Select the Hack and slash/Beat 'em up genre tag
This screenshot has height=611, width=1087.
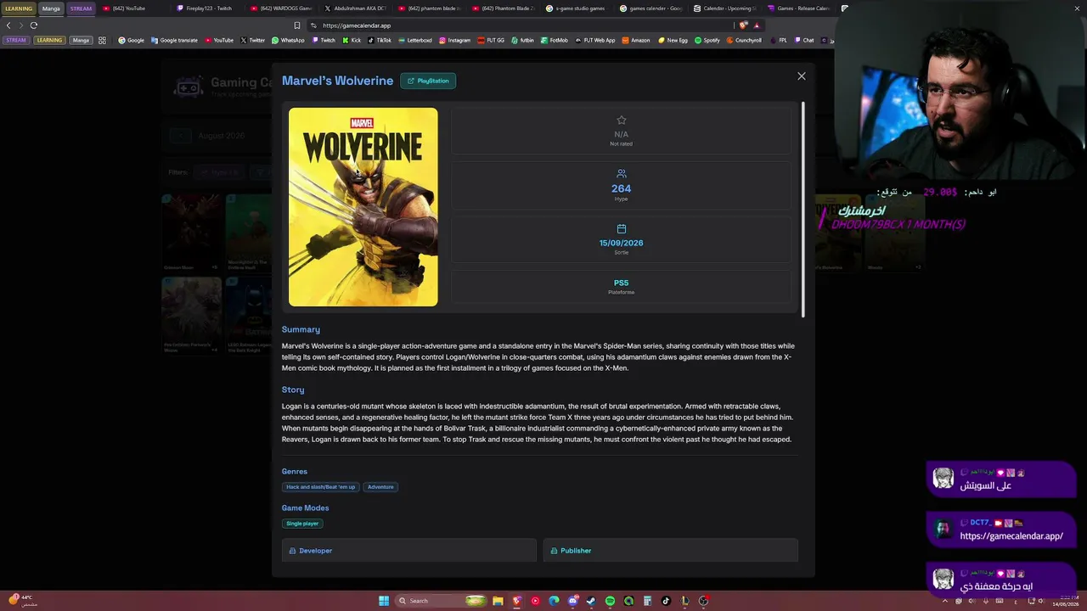[321, 487]
